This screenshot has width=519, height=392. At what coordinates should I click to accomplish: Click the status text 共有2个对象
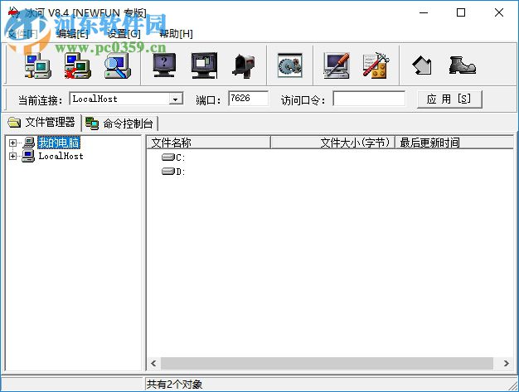[x=174, y=385]
